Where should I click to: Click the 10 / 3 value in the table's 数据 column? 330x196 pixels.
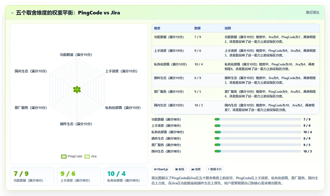pos(199,105)
